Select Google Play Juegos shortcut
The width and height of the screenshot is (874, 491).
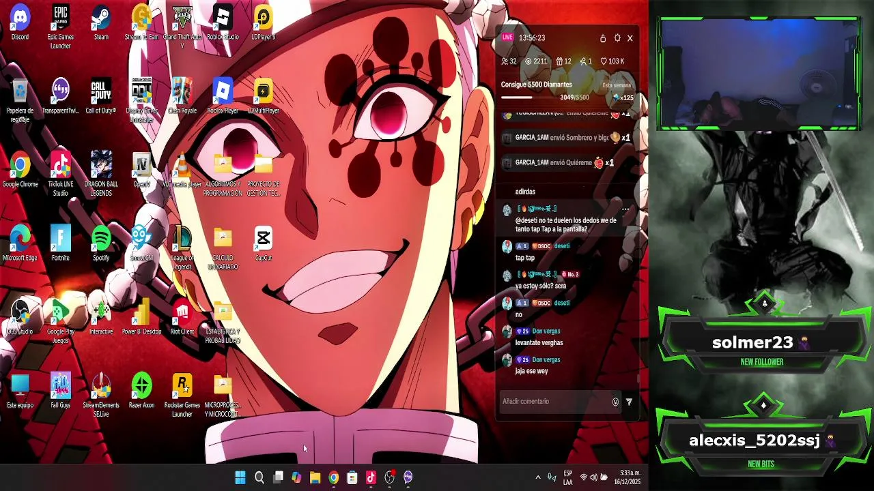point(60,322)
